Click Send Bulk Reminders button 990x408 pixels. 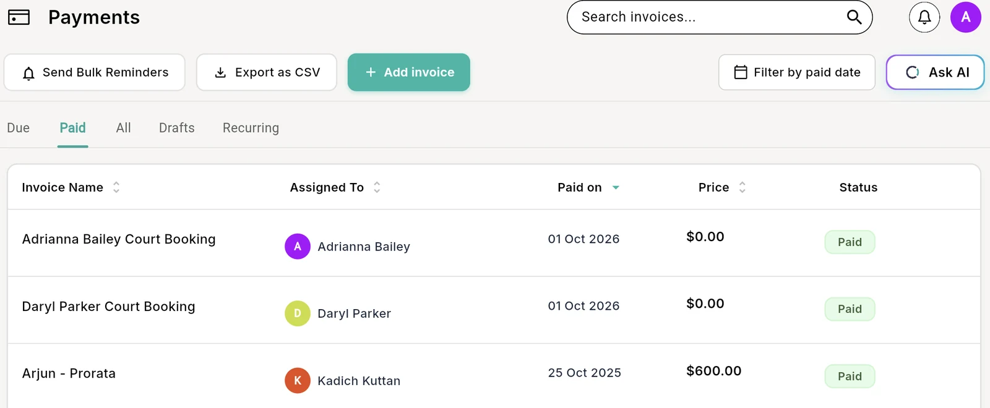click(95, 72)
